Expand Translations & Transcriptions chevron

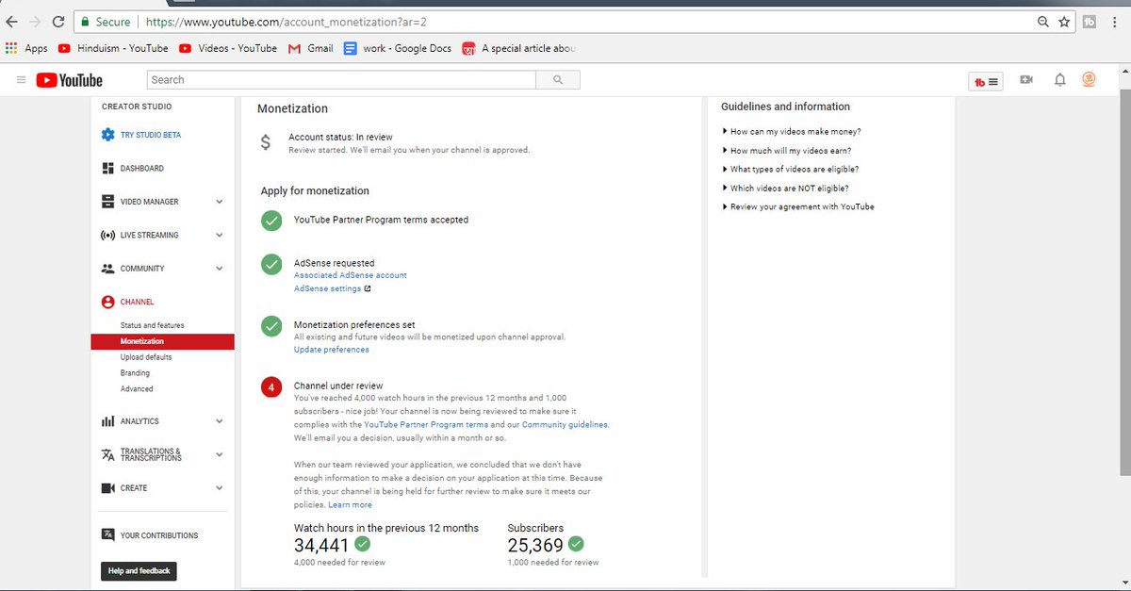point(219,454)
